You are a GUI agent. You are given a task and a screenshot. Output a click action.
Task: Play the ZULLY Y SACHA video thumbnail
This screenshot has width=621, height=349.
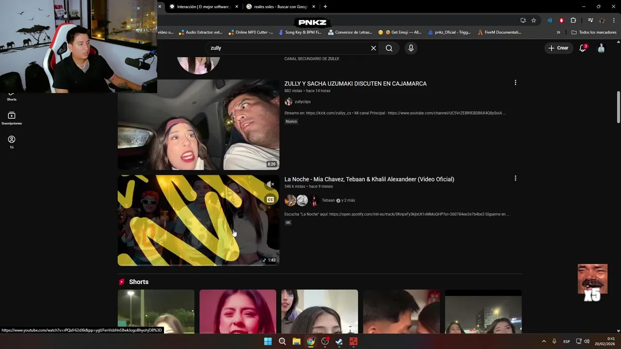point(198,125)
